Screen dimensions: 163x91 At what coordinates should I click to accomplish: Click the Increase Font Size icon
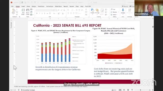[59, 10]
